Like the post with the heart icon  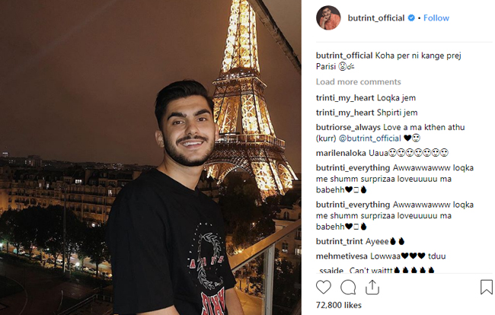[x=323, y=288]
